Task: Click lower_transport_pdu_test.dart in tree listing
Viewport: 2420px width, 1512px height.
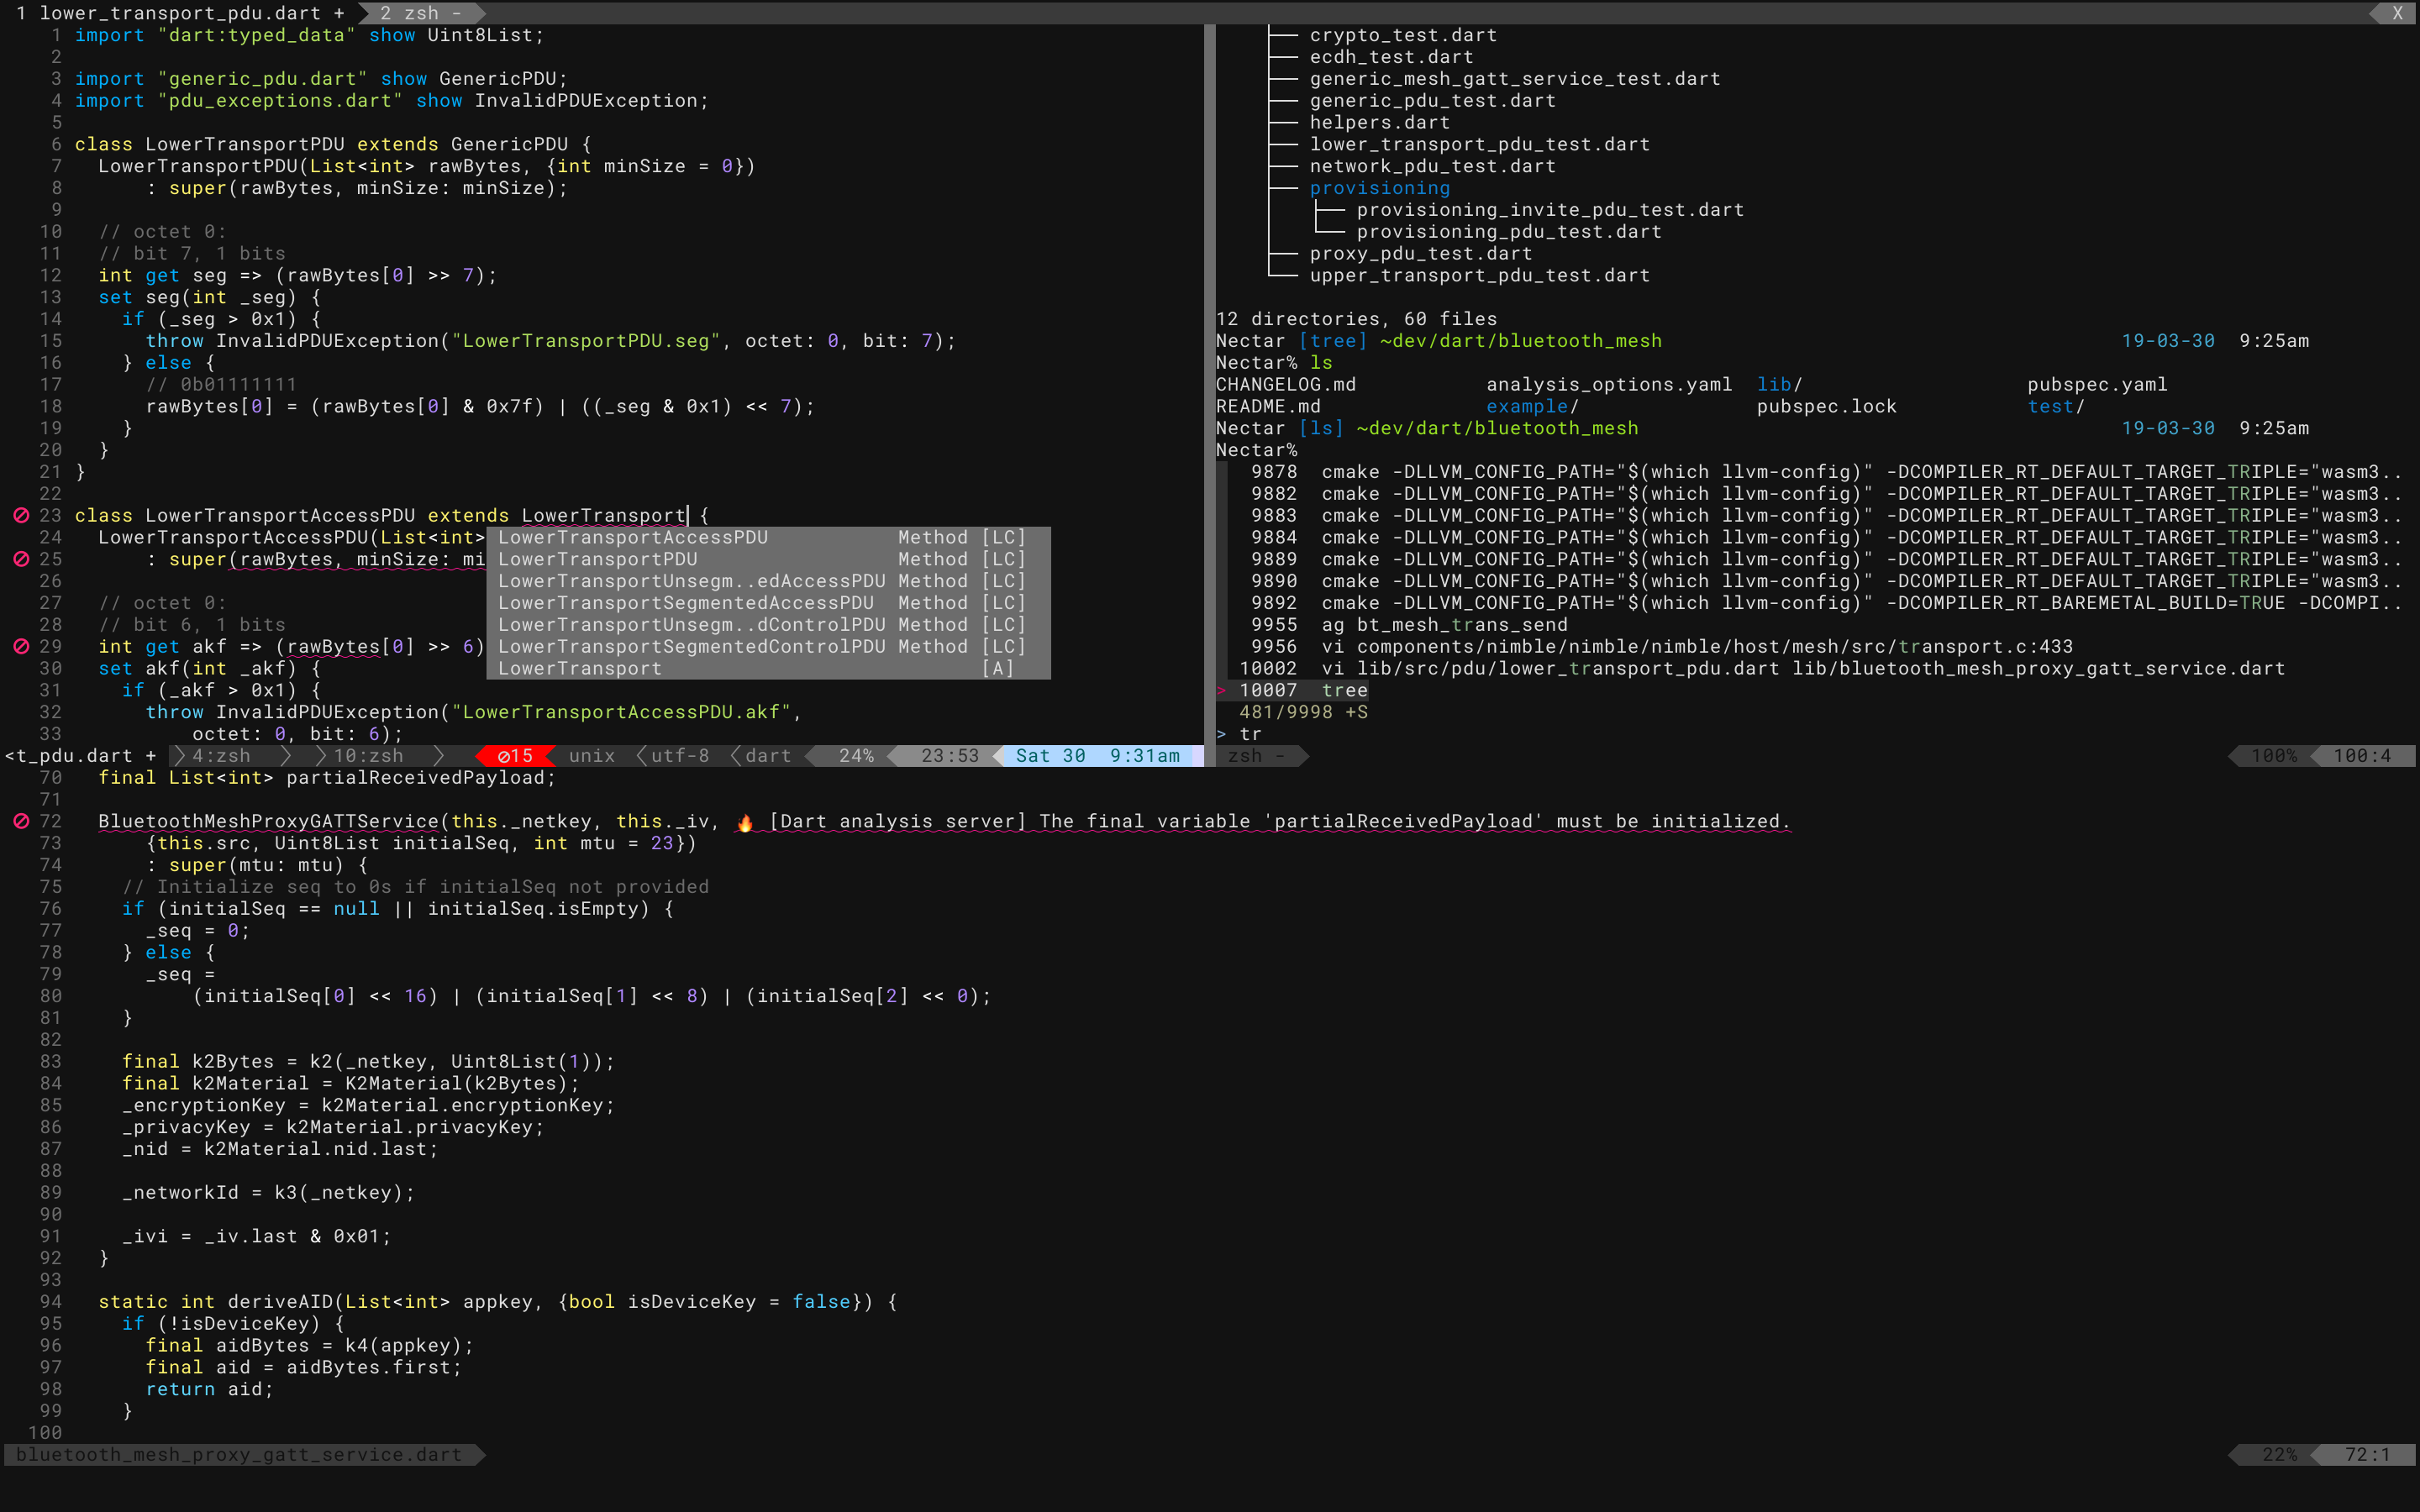Action: point(1479,144)
